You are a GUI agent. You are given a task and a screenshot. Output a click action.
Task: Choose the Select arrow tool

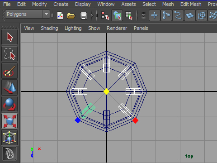(x=9, y=37)
